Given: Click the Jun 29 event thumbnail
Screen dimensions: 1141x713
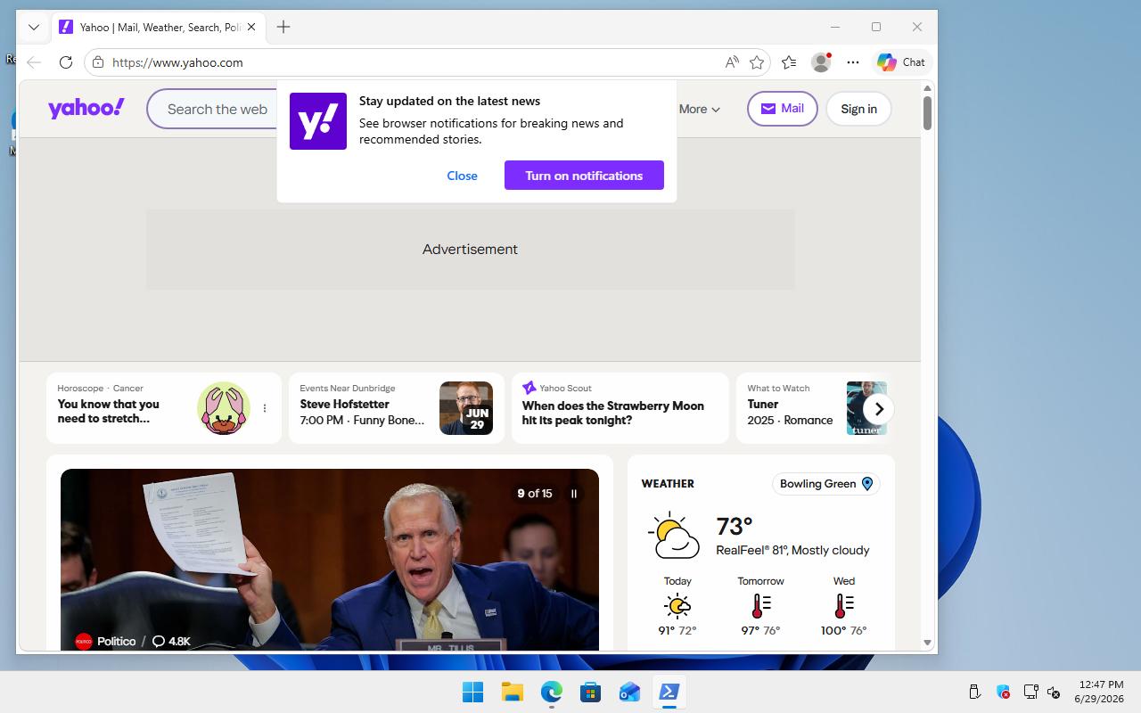Looking at the screenshot, I should coord(466,408).
